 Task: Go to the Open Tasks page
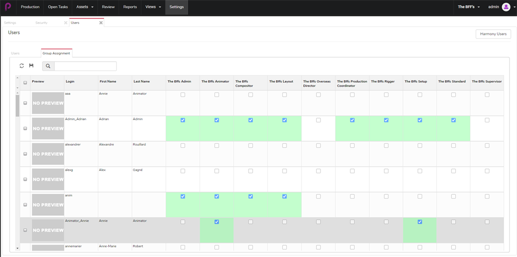pyautogui.click(x=58, y=7)
